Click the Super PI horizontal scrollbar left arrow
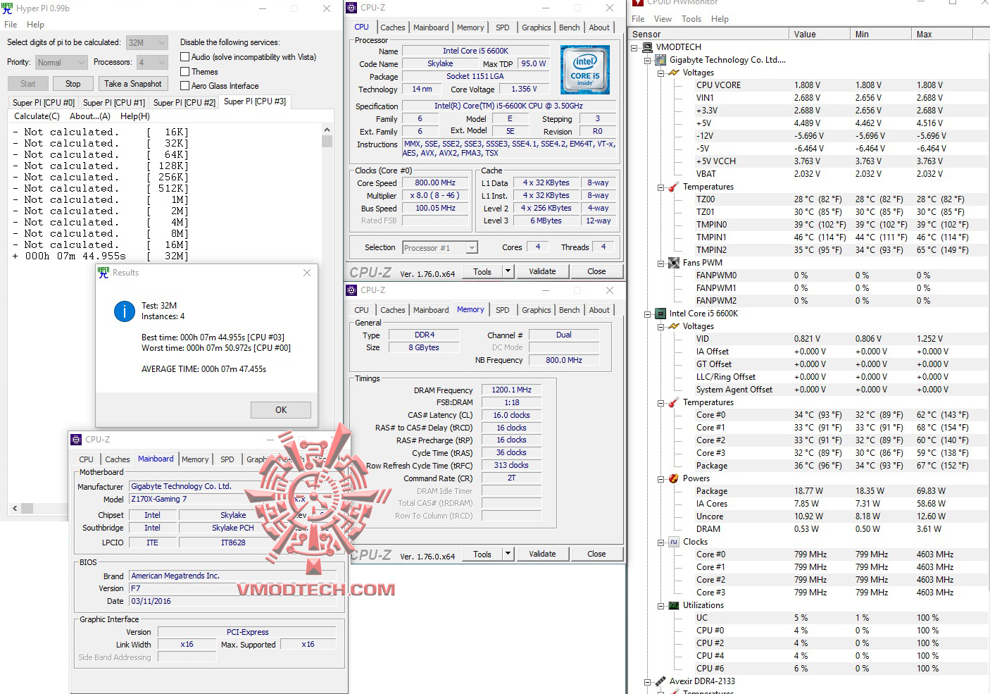This screenshot has width=990, height=694. 15,508
